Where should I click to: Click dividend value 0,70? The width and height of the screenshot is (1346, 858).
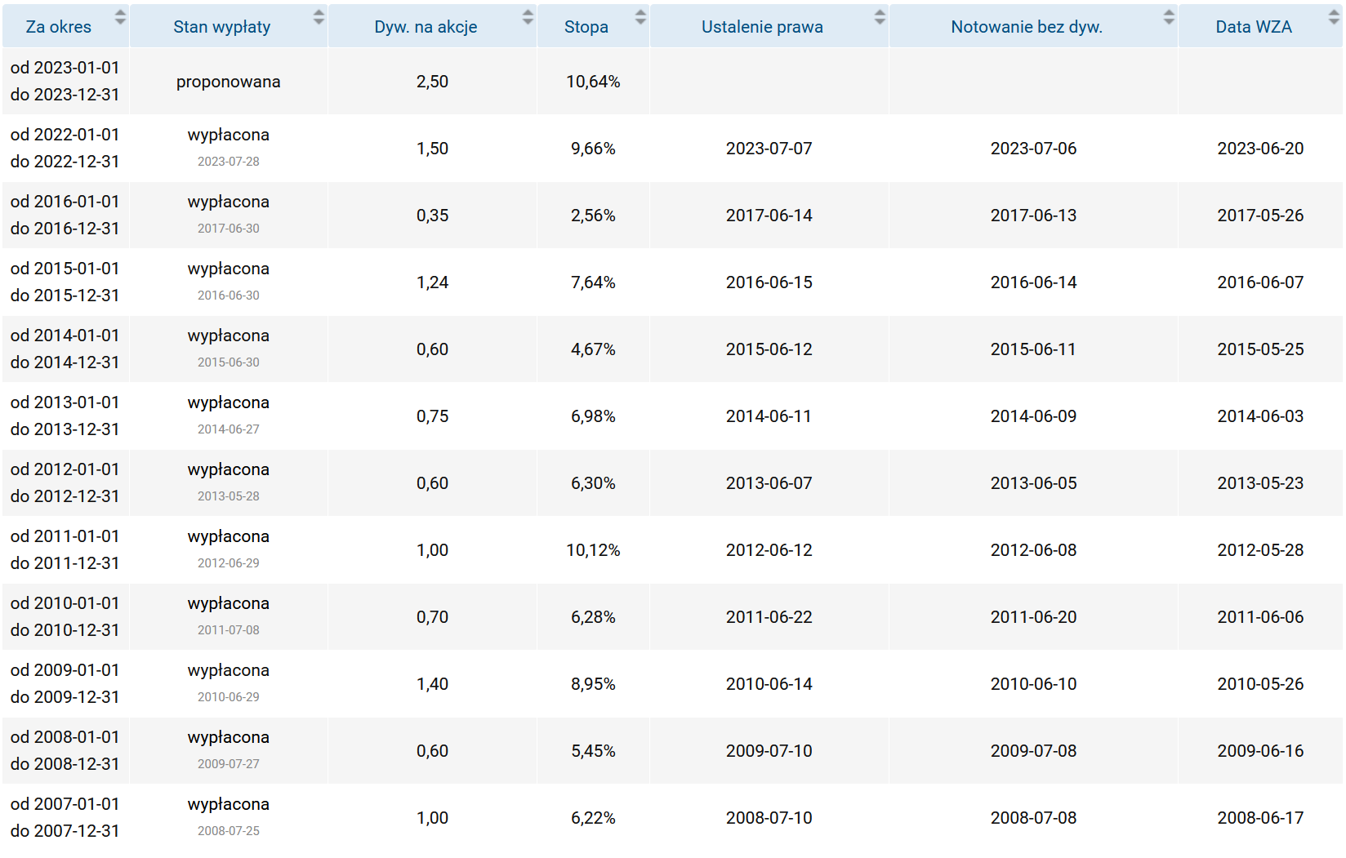coord(432,617)
